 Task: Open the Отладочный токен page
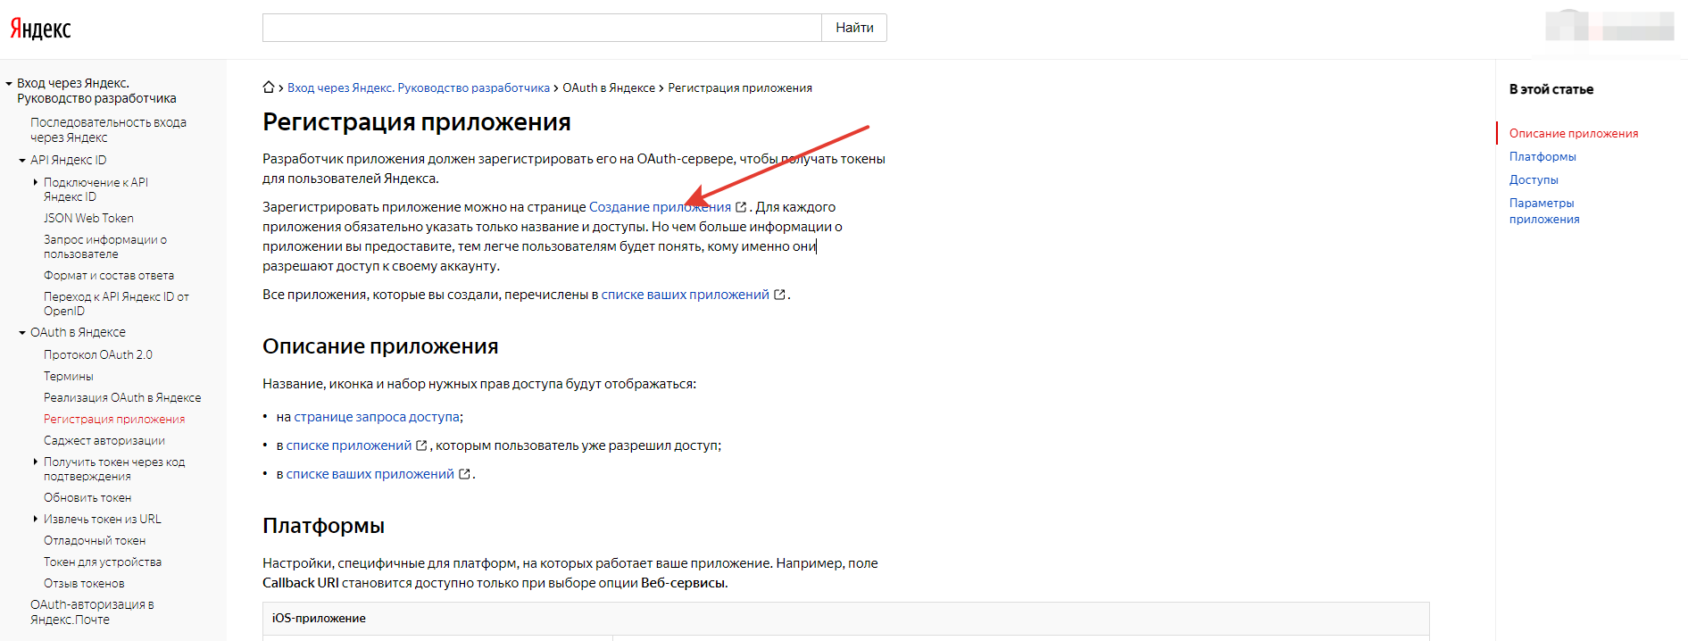[95, 540]
